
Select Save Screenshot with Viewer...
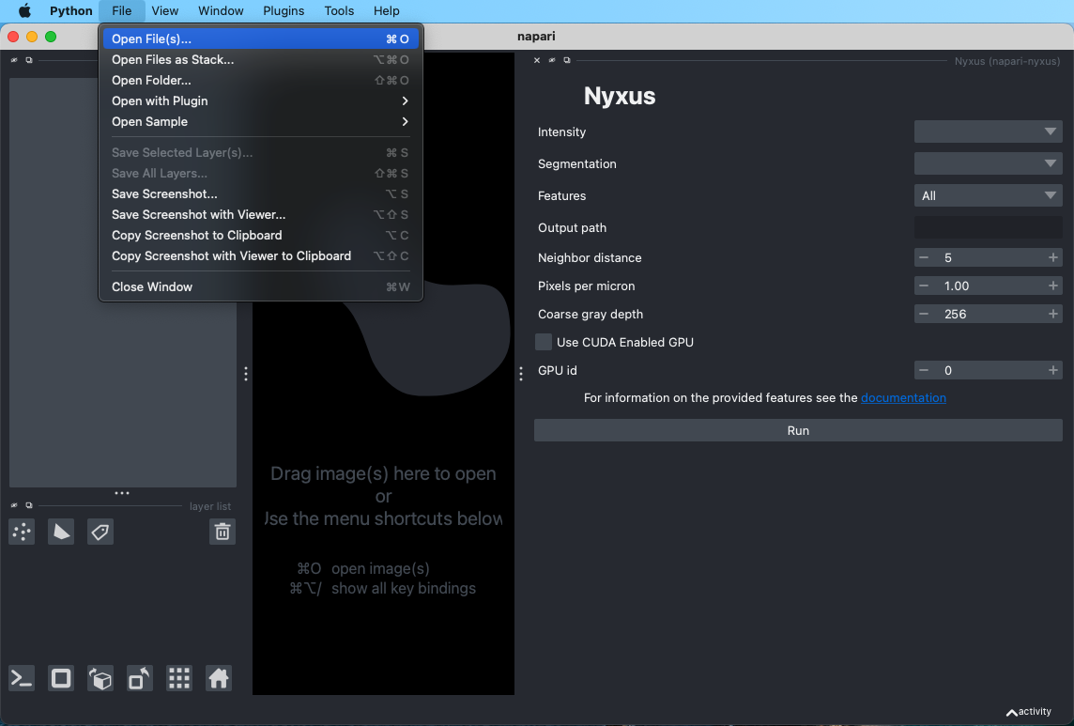[x=260, y=214]
